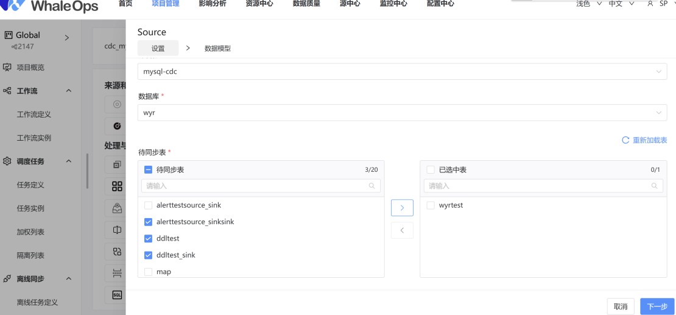Click the left arrow transfer button
Image resolution: width=676 pixels, height=315 pixels.
coord(402,230)
